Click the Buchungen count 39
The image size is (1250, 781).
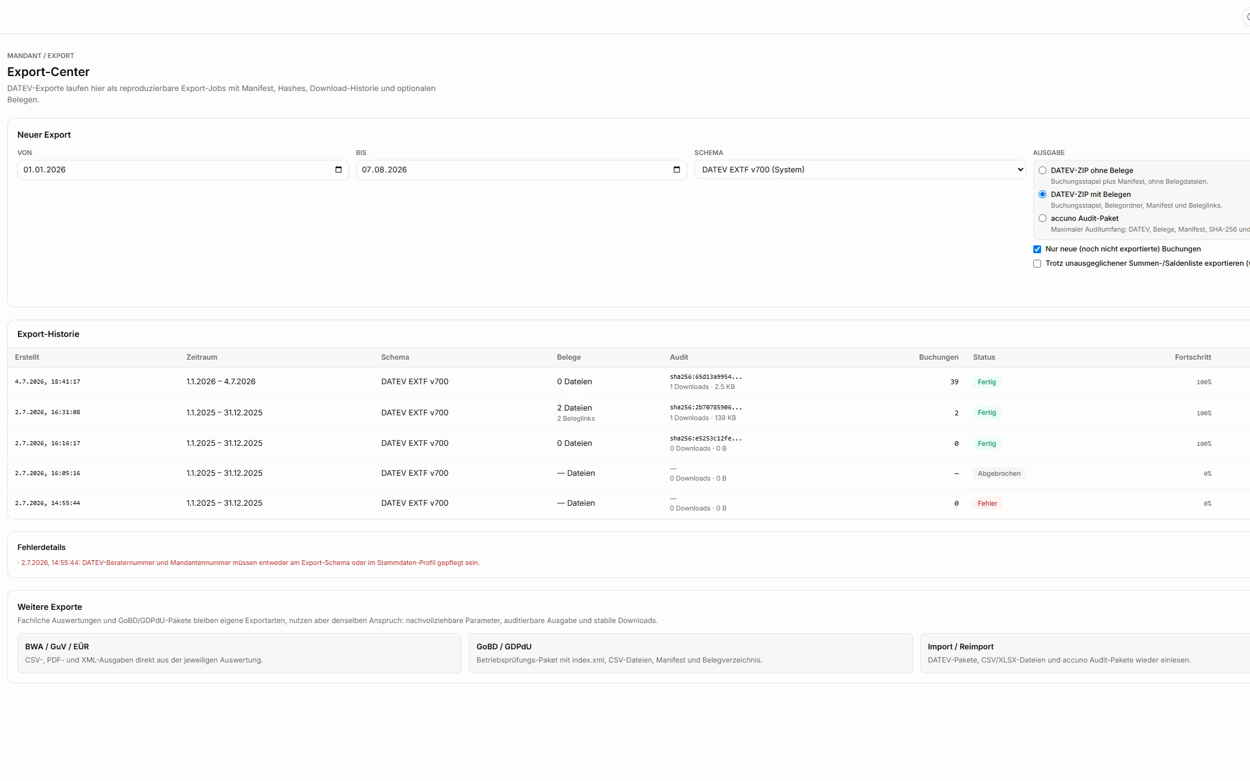954,382
